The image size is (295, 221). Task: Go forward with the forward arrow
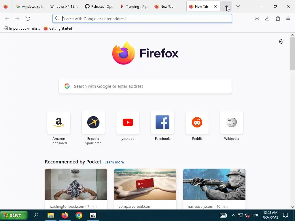17,19
